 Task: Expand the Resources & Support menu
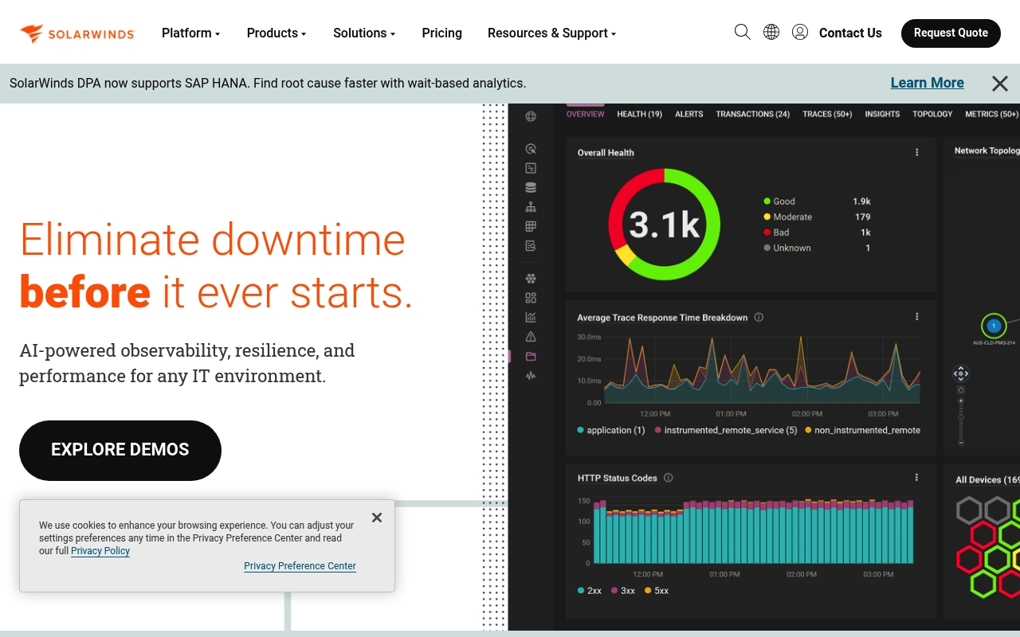click(551, 33)
